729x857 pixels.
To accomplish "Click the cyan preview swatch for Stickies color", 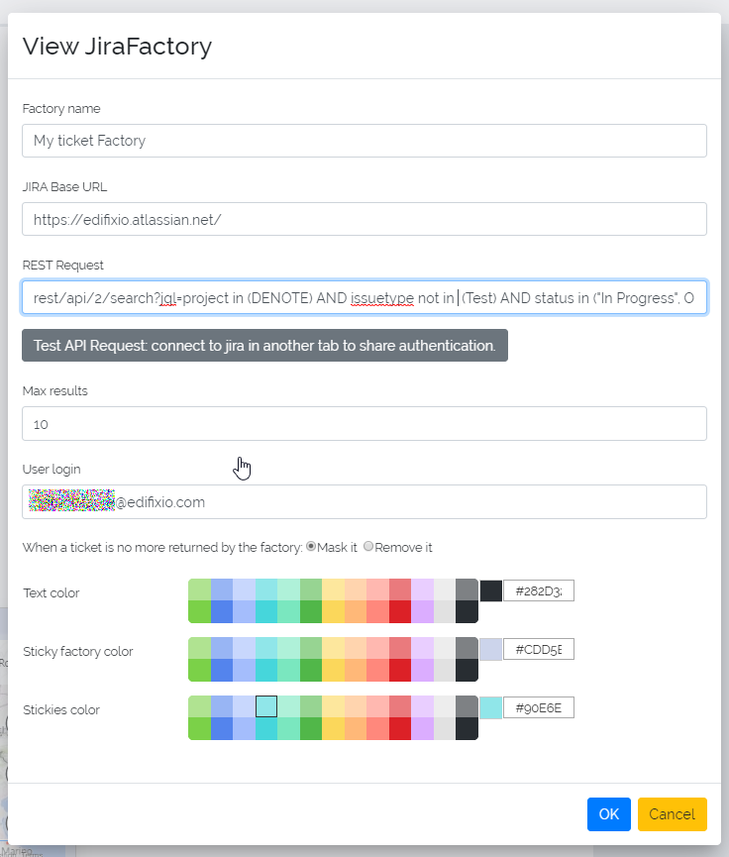I will [490, 707].
